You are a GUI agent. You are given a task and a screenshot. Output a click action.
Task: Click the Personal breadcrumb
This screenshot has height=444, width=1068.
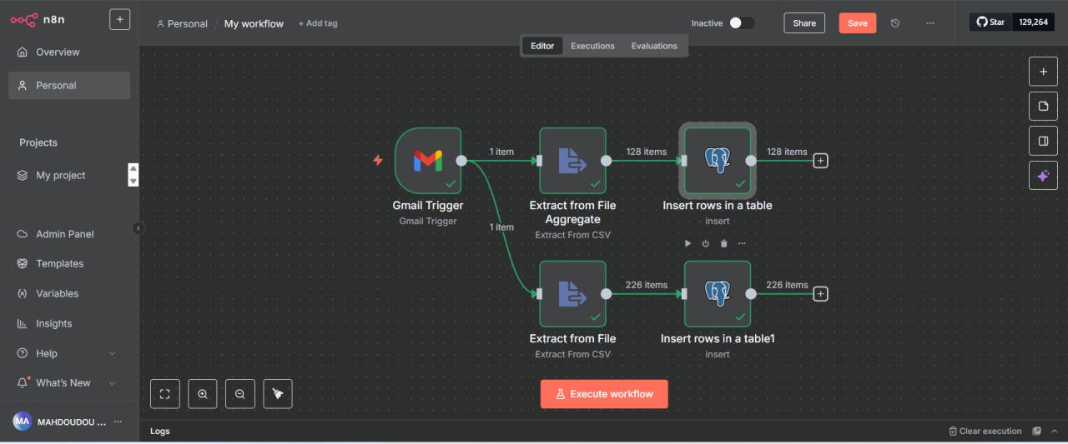click(x=182, y=23)
